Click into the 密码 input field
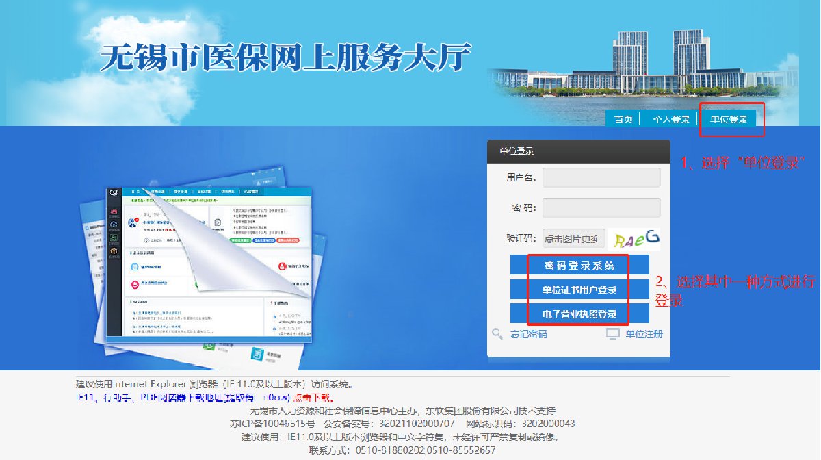The height and width of the screenshot is (460, 821). pyautogui.click(x=601, y=207)
